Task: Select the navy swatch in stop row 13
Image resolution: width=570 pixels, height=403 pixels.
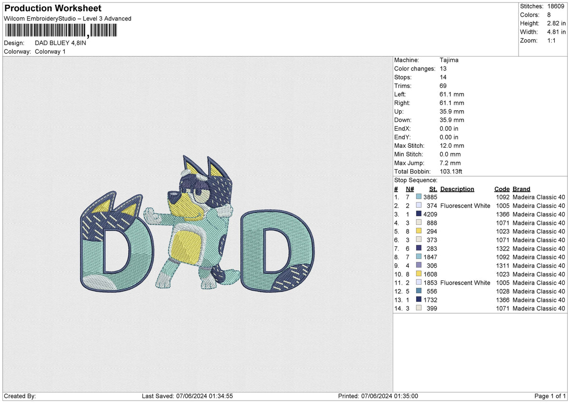Action: click(418, 299)
